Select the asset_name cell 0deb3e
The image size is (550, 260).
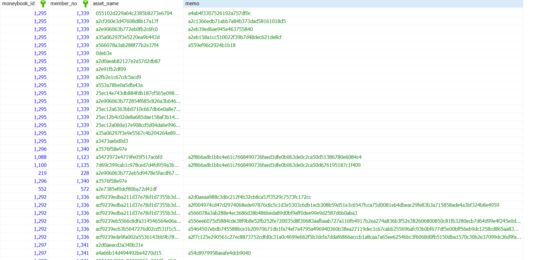point(104,53)
